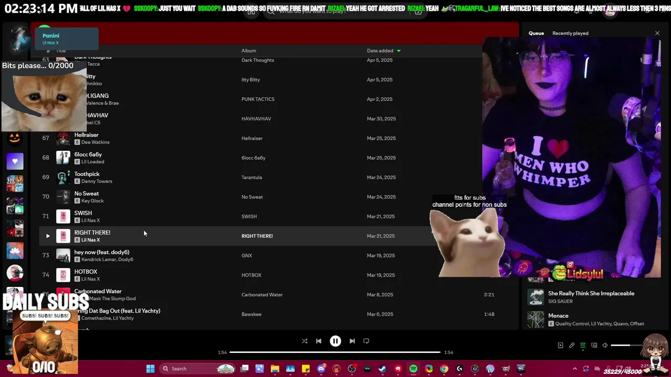Image resolution: width=671 pixels, height=377 pixels.
Task: Open Spotify from the taskbar
Action: 413,369
